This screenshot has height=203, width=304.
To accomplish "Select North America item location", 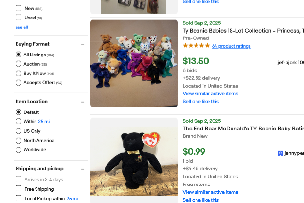I will [18, 141].
